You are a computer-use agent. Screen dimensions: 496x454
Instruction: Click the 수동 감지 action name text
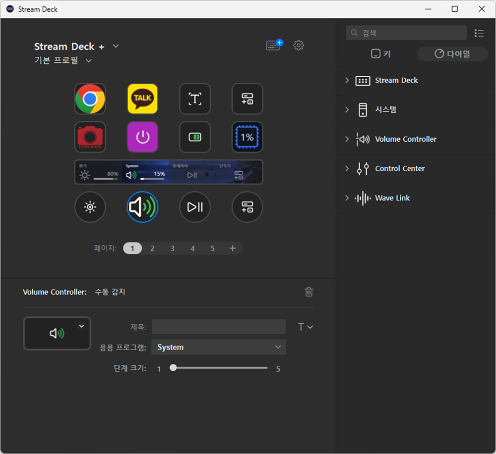pos(110,292)
